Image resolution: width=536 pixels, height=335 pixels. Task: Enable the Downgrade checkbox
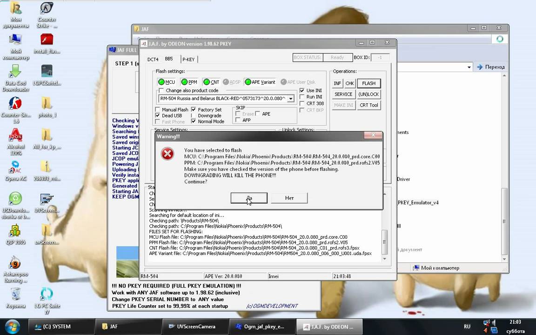pos(194,115)
